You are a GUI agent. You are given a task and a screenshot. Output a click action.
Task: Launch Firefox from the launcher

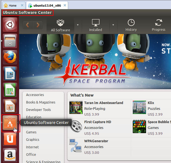click(10, 57)
